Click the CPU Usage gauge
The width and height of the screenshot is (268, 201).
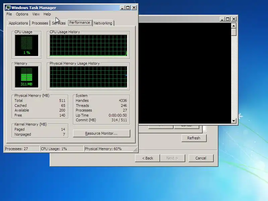click(x=26, y=46)
